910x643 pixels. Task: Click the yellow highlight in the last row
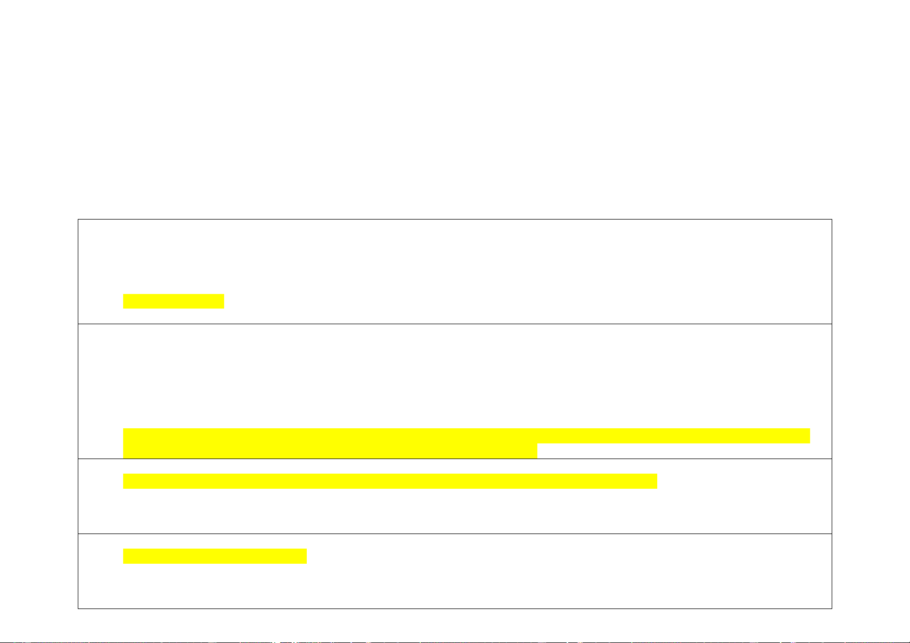pos(215,556)
